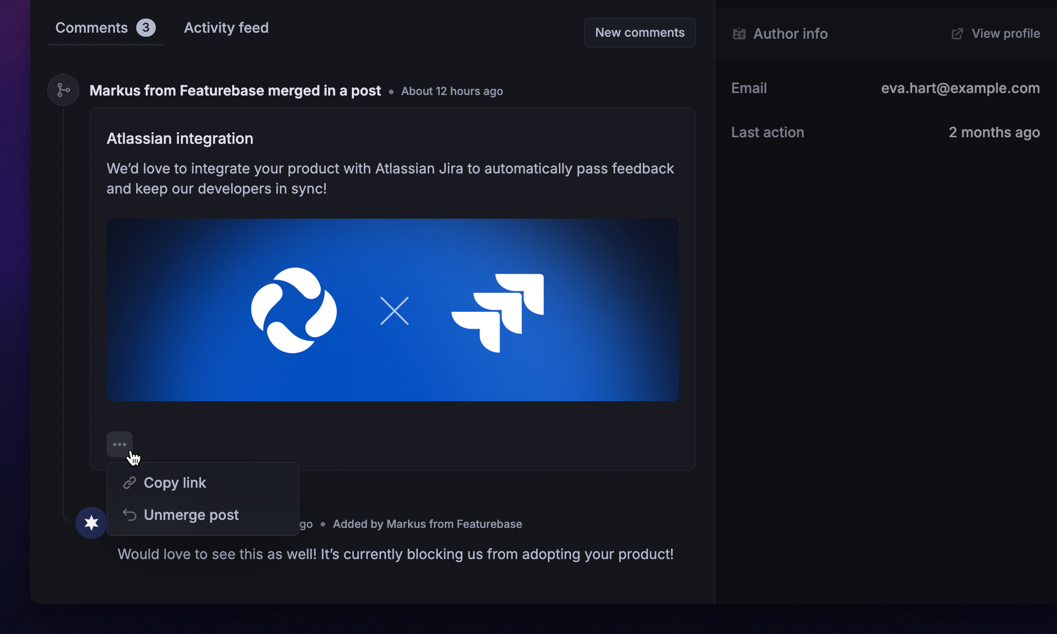Click 'Markus from Featurebase merged in a post'
This screenshot has height=634, width=1057.
pos(235,90)
